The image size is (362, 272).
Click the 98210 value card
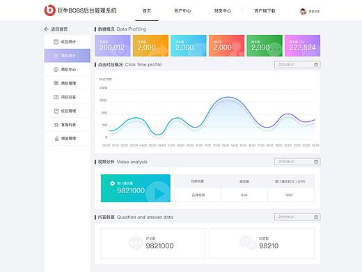click(x=262, y=243)
